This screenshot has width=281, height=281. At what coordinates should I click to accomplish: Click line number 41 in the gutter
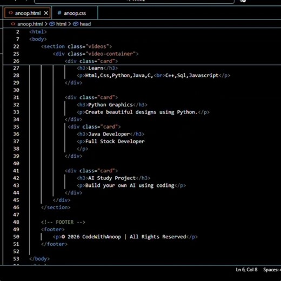point(16,171)
